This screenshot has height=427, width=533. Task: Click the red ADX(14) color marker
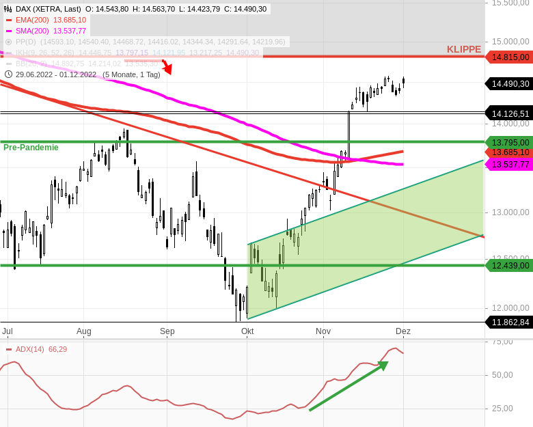click(x=9, y=349)
